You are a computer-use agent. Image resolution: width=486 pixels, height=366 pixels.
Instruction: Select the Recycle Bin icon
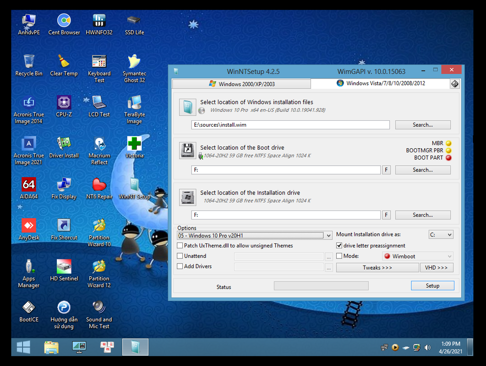tap(29, 65)
